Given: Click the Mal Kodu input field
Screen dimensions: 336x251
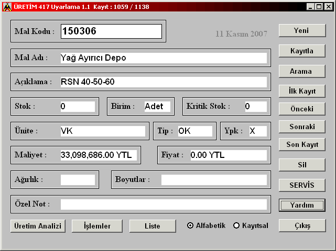Looking at the screenshot, I should coord(111,31).
